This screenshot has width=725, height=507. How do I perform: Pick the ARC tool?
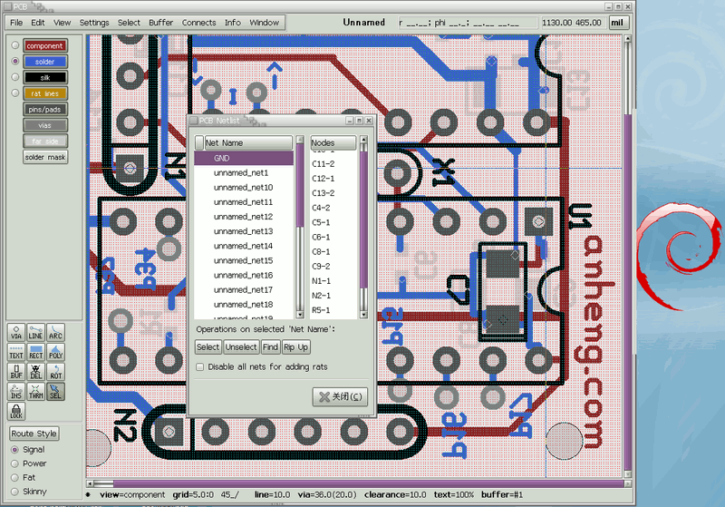[56, 333]
